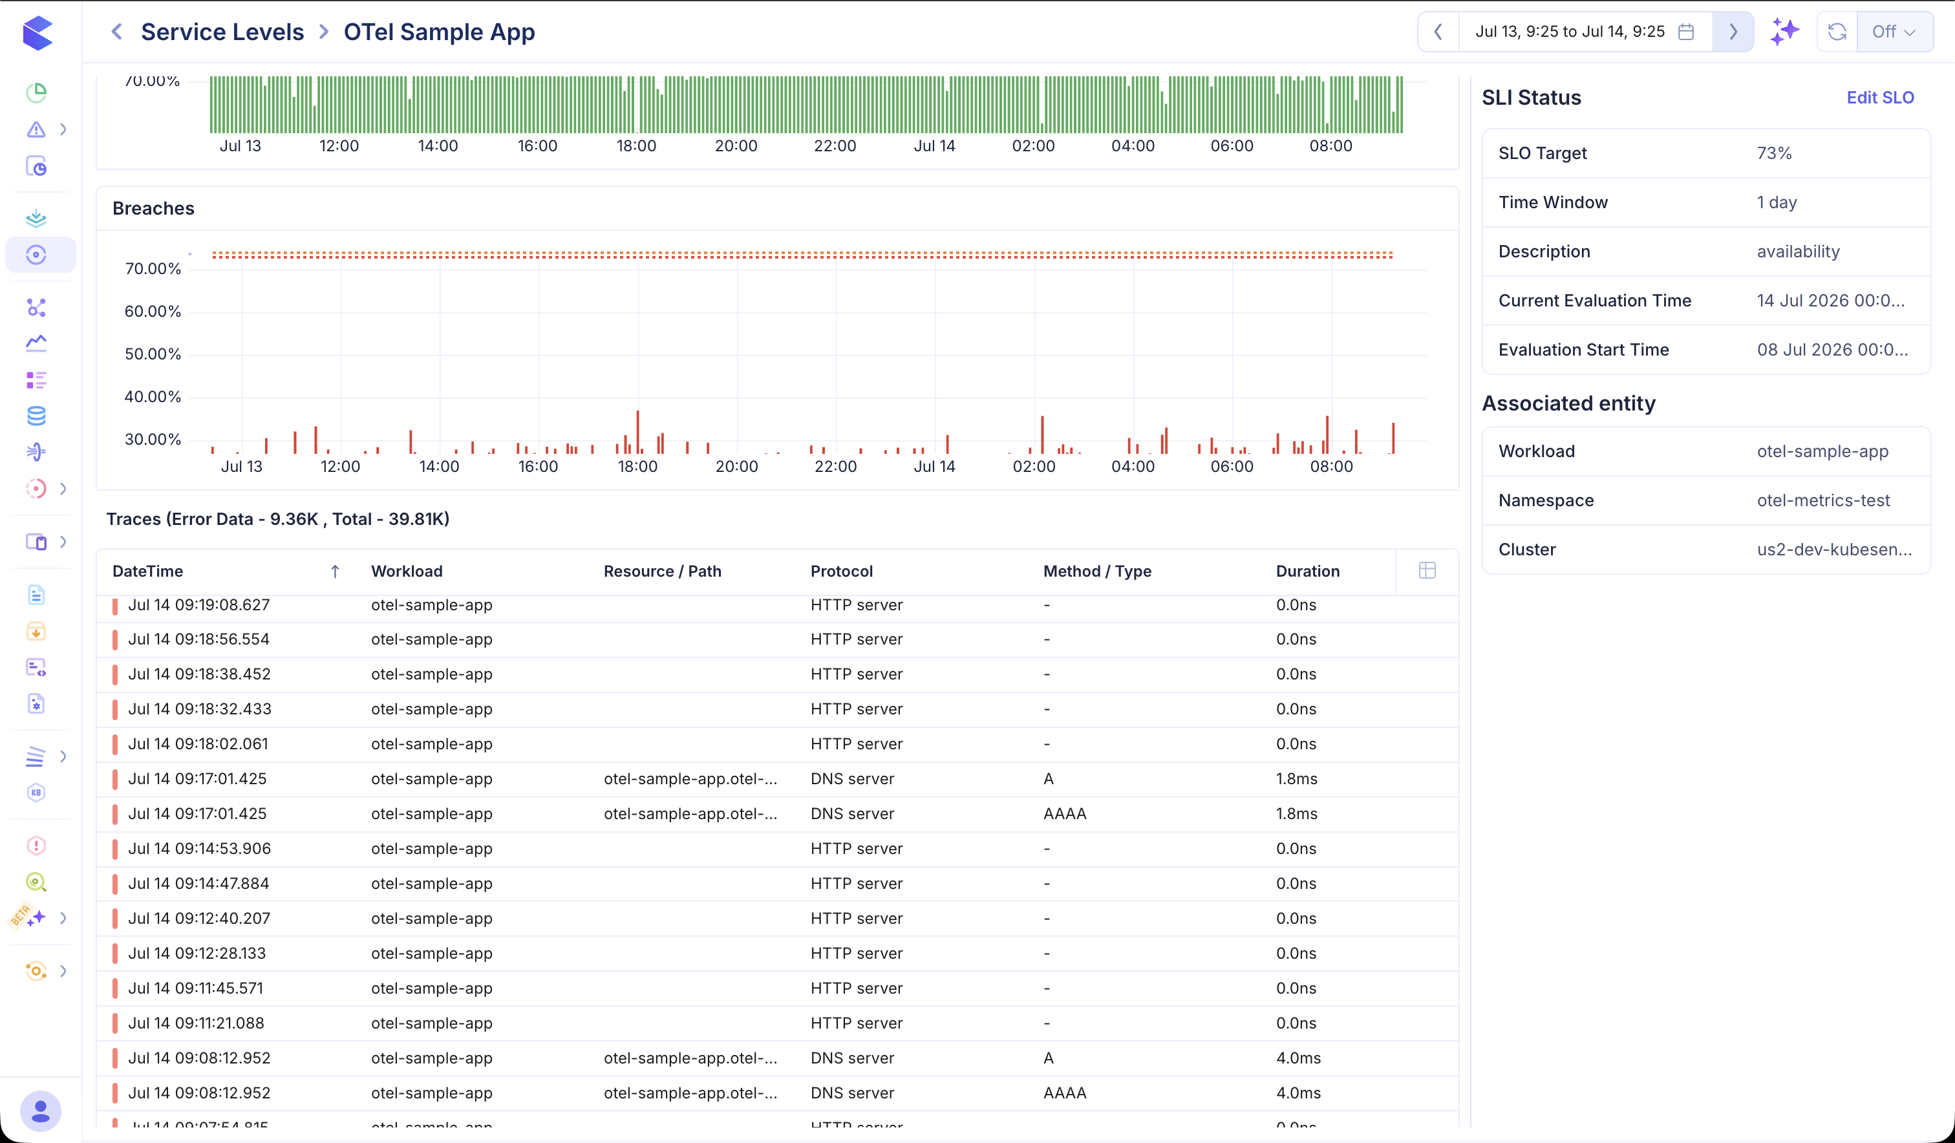Click the Resource / Path column header
This screenshot has height=1143, width=1955.
click(663, 571)
